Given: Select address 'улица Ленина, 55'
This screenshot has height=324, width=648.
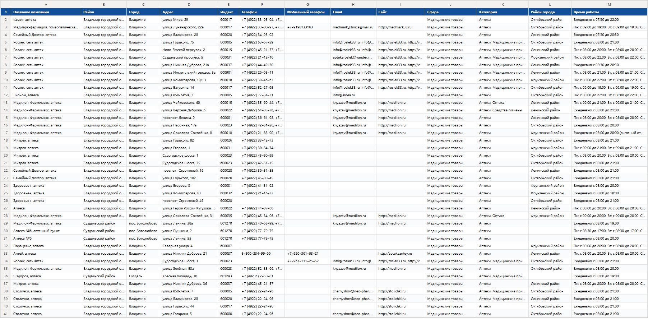Looking at the screenshot, I should (x=189, y=239).
